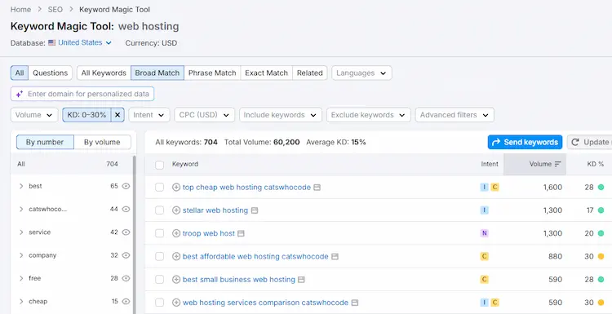Toggle eye icon for 'free' group
Viewport: 612px width, 314px height.
(126, 278)
